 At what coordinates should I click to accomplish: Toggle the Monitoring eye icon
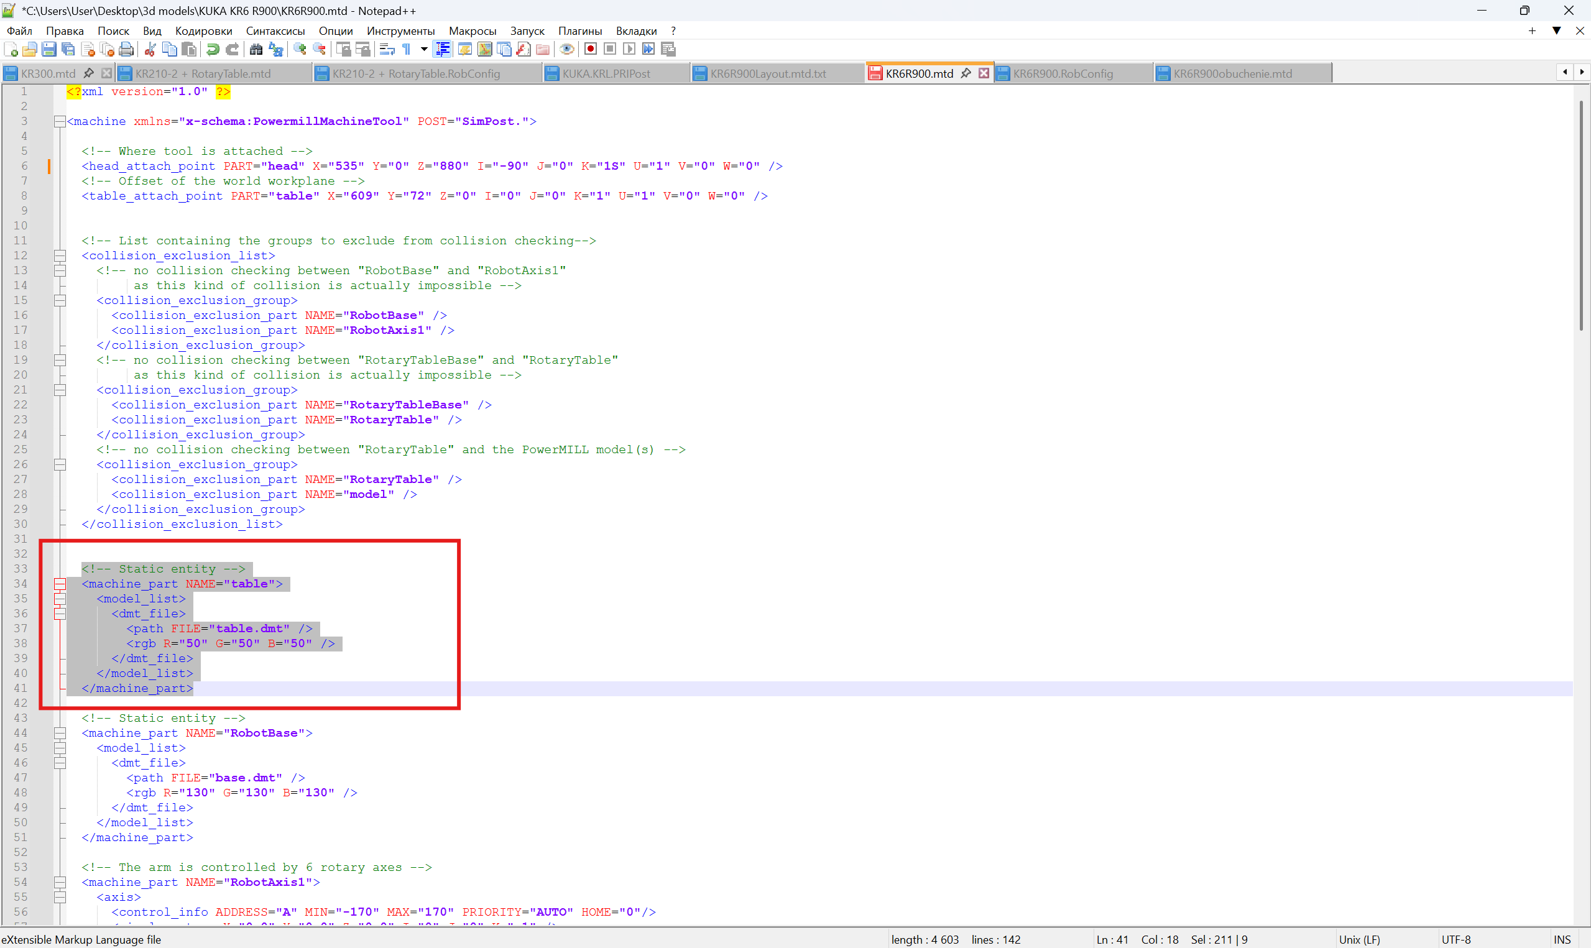(566, 49)
